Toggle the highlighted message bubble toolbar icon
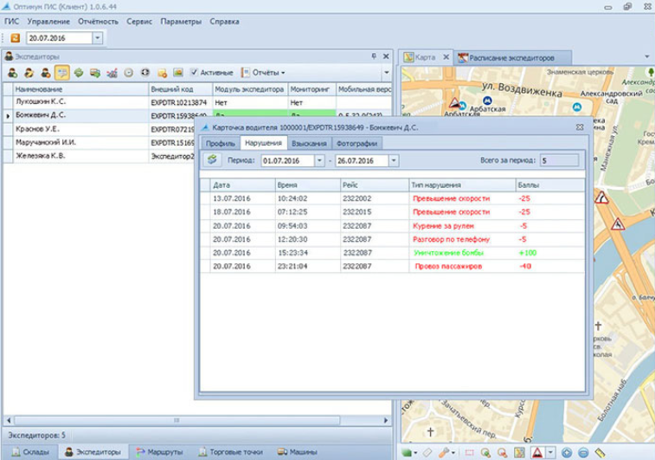Image resolution: width=655 pixels, height=460 pixels. [x=62, y=73]
